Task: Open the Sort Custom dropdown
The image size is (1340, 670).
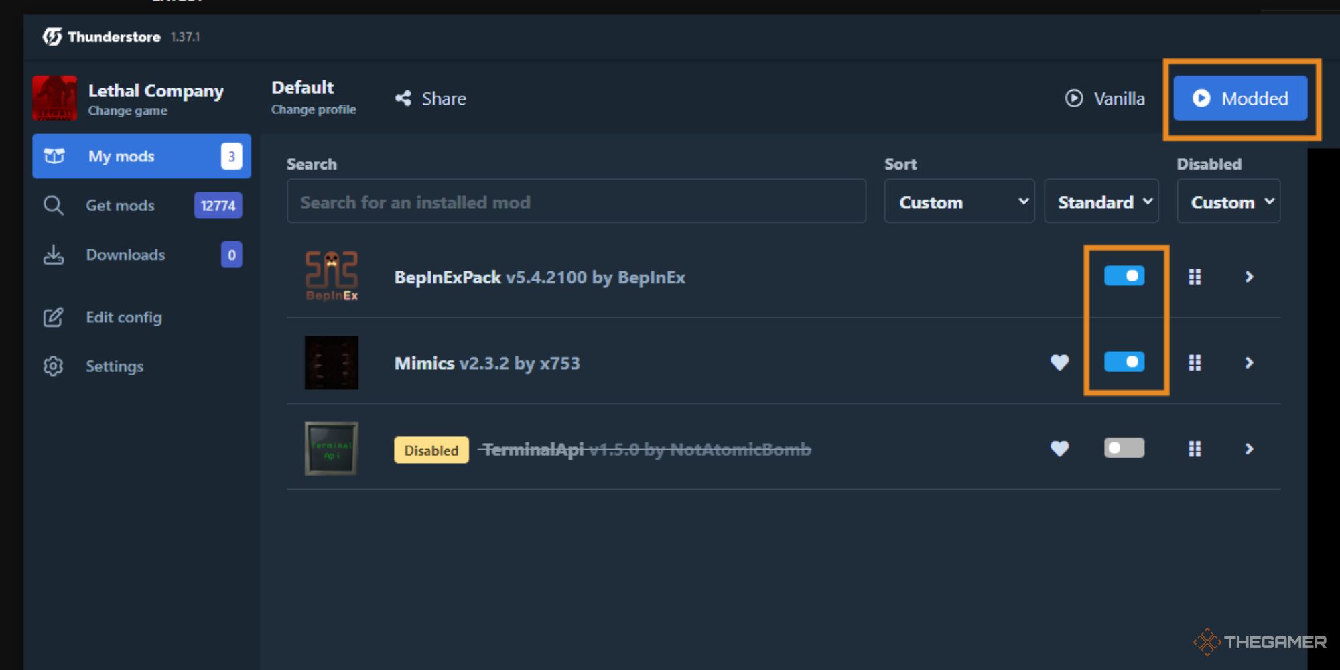Action: pos(959,201)
